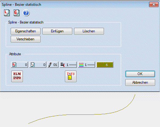Close the Spline Bezier dialog

click(x=154, y=5)
